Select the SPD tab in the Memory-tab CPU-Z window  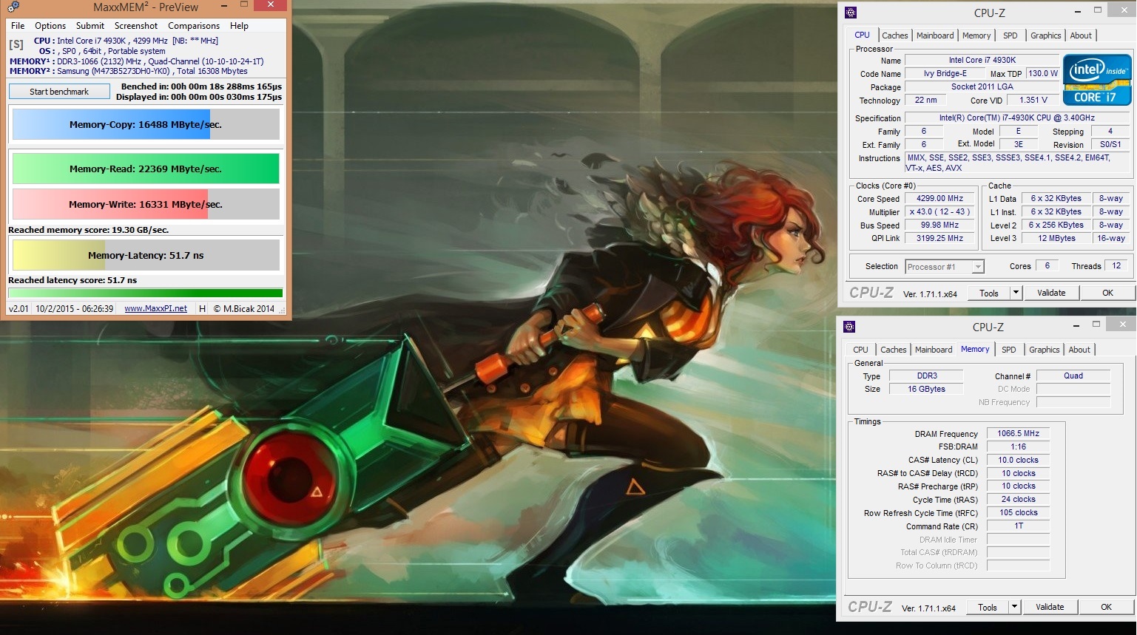pos(1009,350)
